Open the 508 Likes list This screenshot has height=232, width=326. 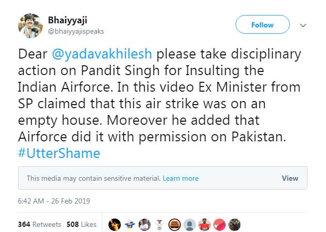click(x=81, y=224)
